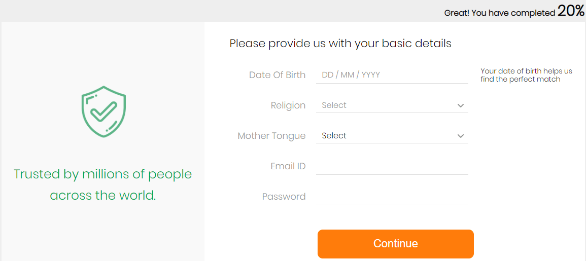
Task: Click the green shield checkmark icon
Action: click(x=104, y=111)
